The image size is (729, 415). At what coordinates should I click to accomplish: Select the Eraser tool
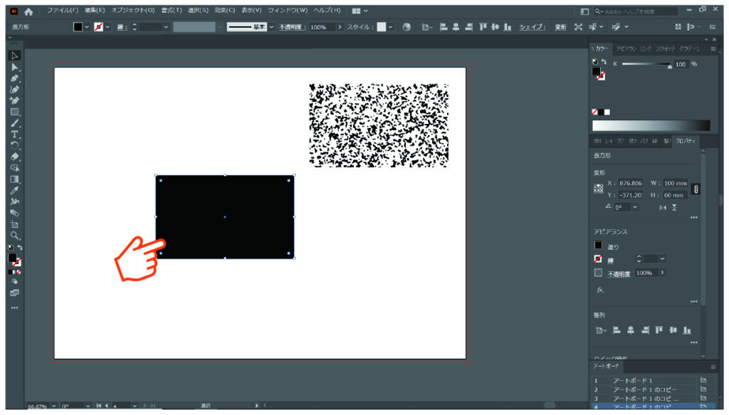coord(14,157)
